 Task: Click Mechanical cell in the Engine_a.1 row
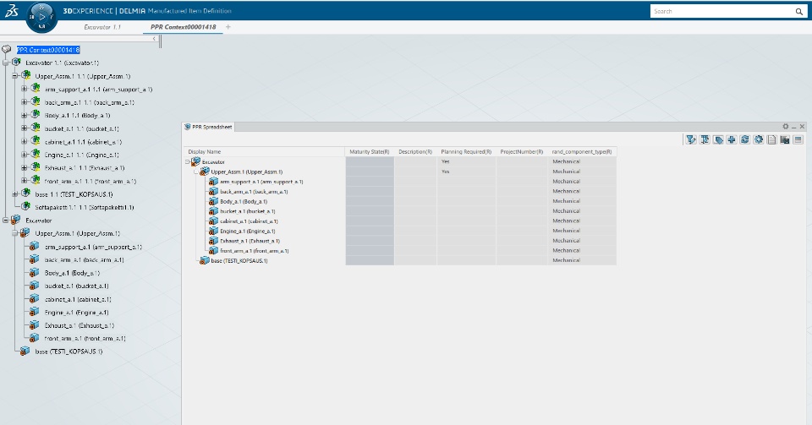(582, 231)
